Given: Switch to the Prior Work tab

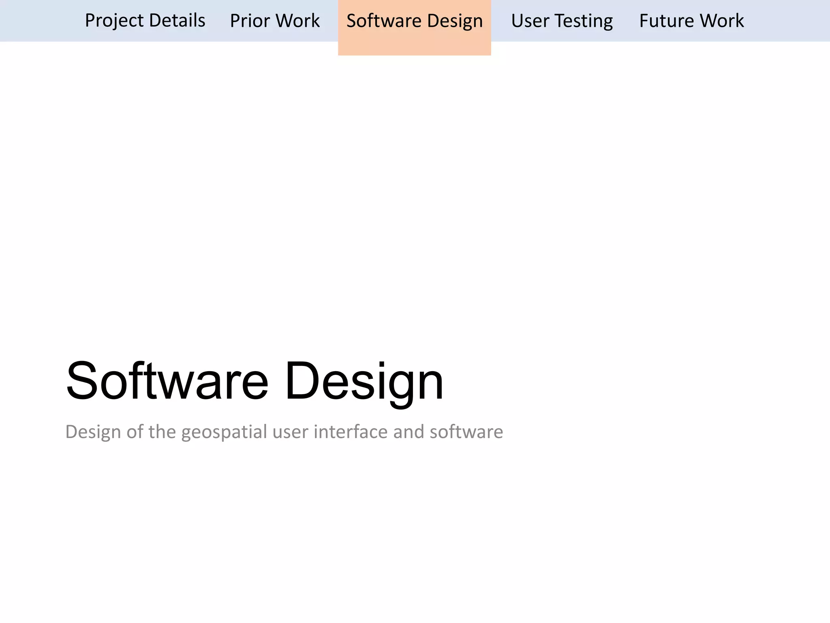Looking at the screenshot, I should pos(275,21).
